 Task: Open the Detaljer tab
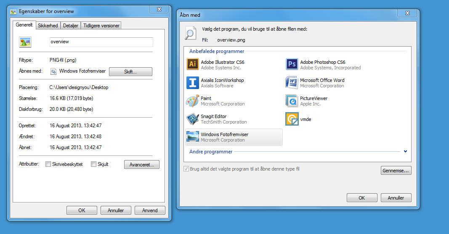tap(71, 26)
